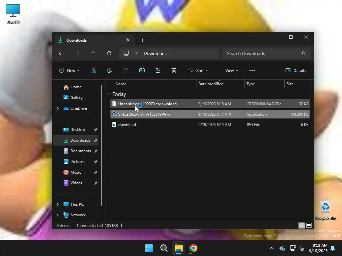Image resolution: width=342 pixels, height=256 pixels.
Task: Open Music in quick access
Action: 76,172
